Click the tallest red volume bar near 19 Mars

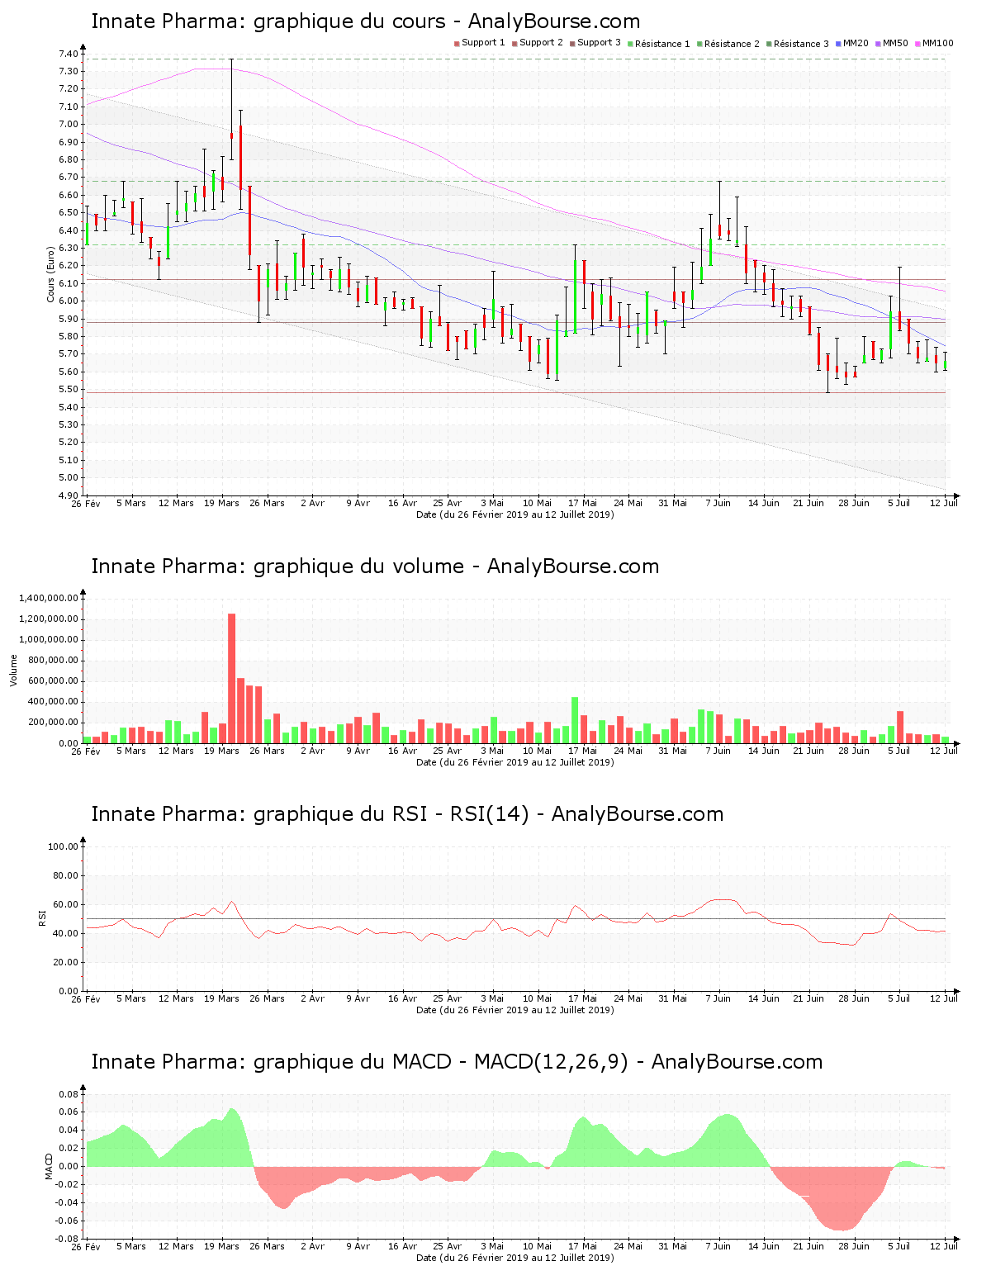[x=232, y=678]
